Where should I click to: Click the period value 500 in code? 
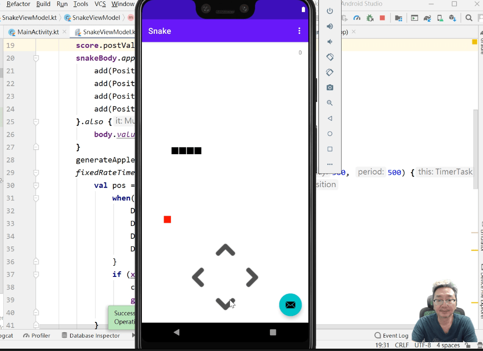pyautogui.click(x=394, y=172)
